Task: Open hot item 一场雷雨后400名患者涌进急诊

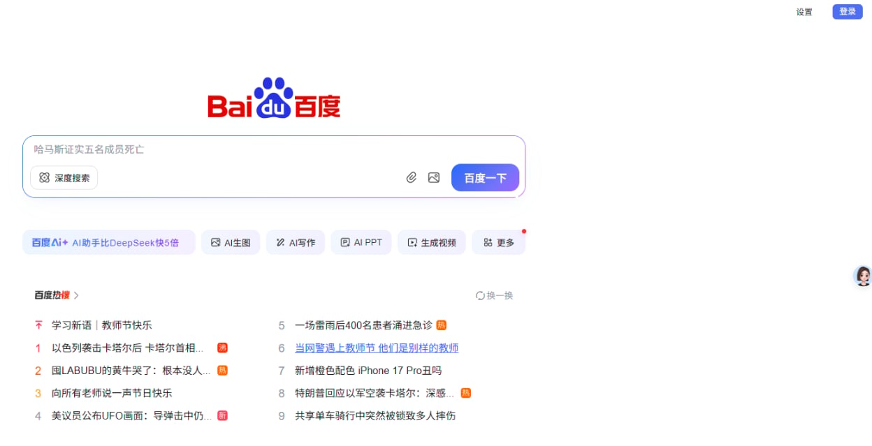Action: tap(363, 325)
